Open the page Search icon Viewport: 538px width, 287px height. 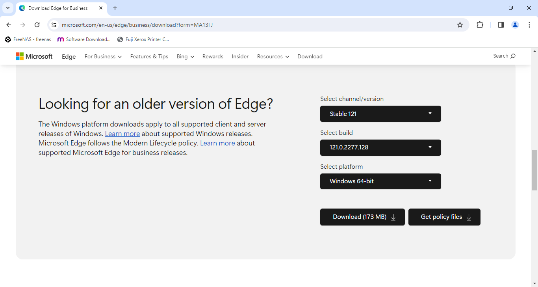(x=504, y=56)
